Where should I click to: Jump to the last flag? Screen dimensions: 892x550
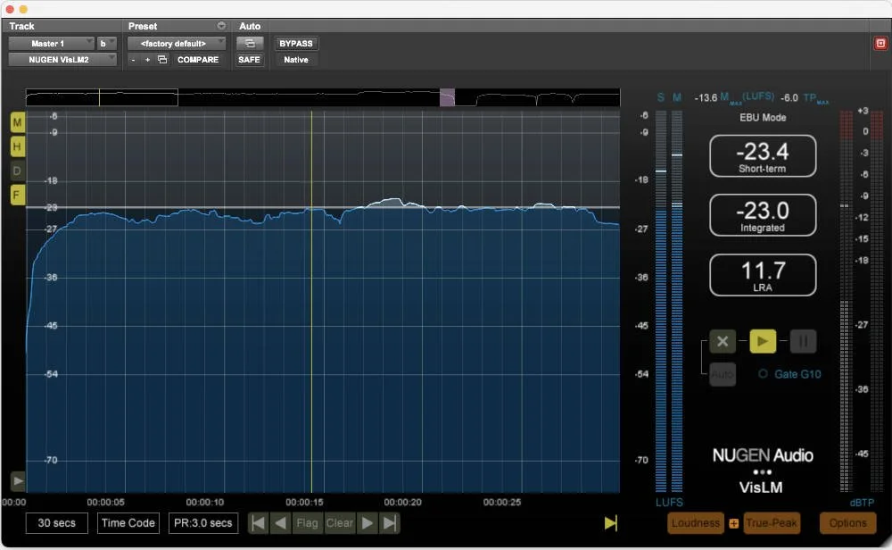(x=391, y=522)
